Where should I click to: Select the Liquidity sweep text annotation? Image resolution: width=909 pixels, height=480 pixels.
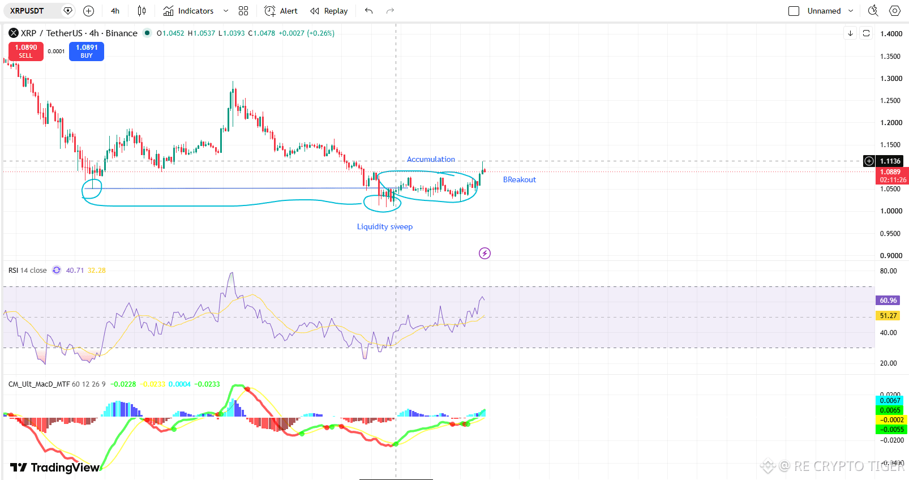pos(385,226)
